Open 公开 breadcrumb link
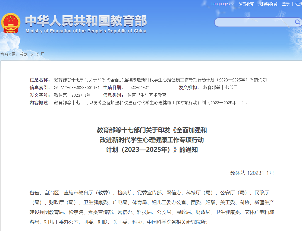This screenshot has height=231, width=302. [x=40, y=54]
